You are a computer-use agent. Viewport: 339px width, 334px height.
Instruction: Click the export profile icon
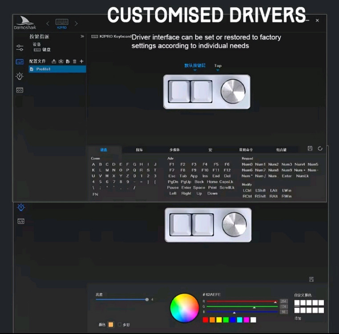point(54,61)
